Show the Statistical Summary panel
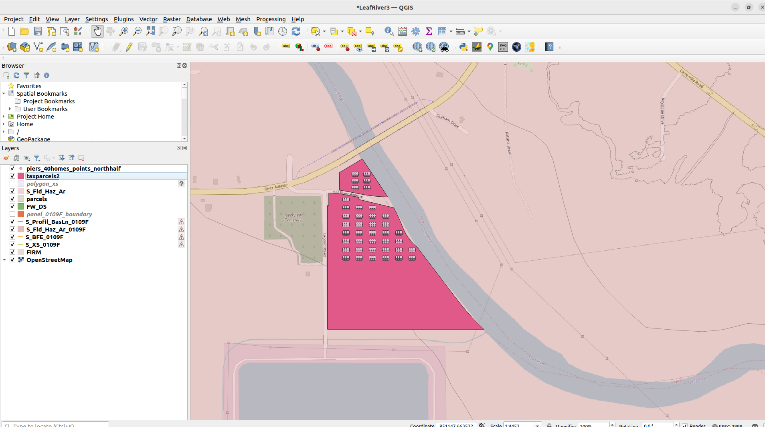The height and width of the screenshot is (427, 765). point(429,31)
